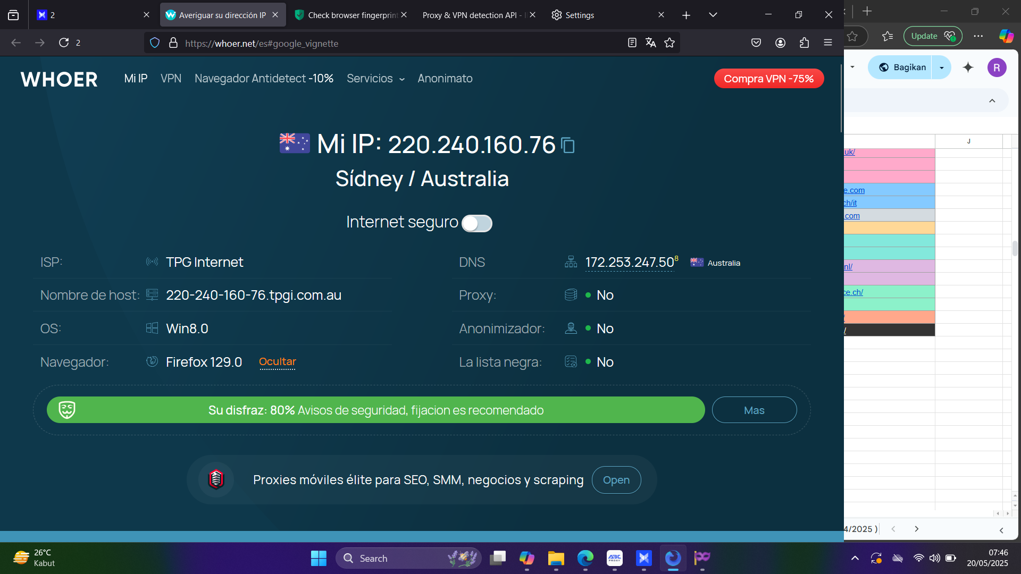Screen dimensions: 1021x574
Task: Open a new Firefox tab
Action: tap(686, 15)
